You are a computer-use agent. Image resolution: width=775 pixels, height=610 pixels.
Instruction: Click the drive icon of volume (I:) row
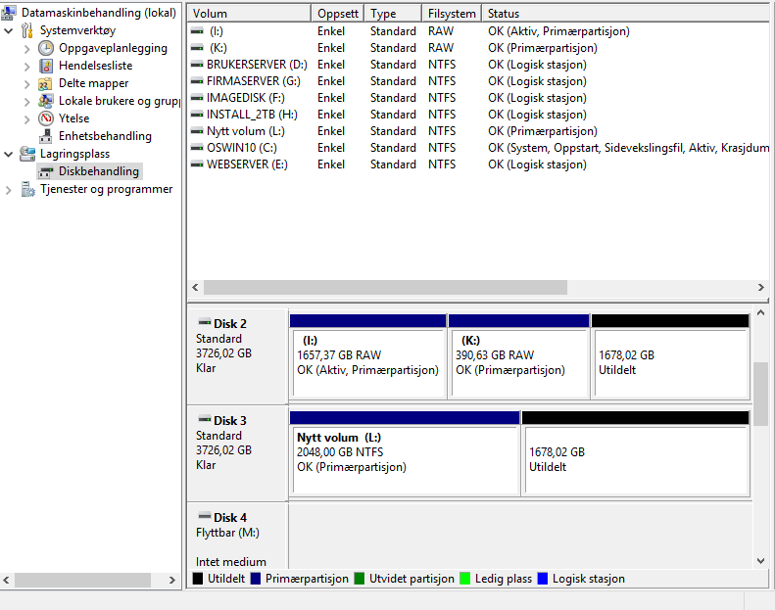[197, 31]
